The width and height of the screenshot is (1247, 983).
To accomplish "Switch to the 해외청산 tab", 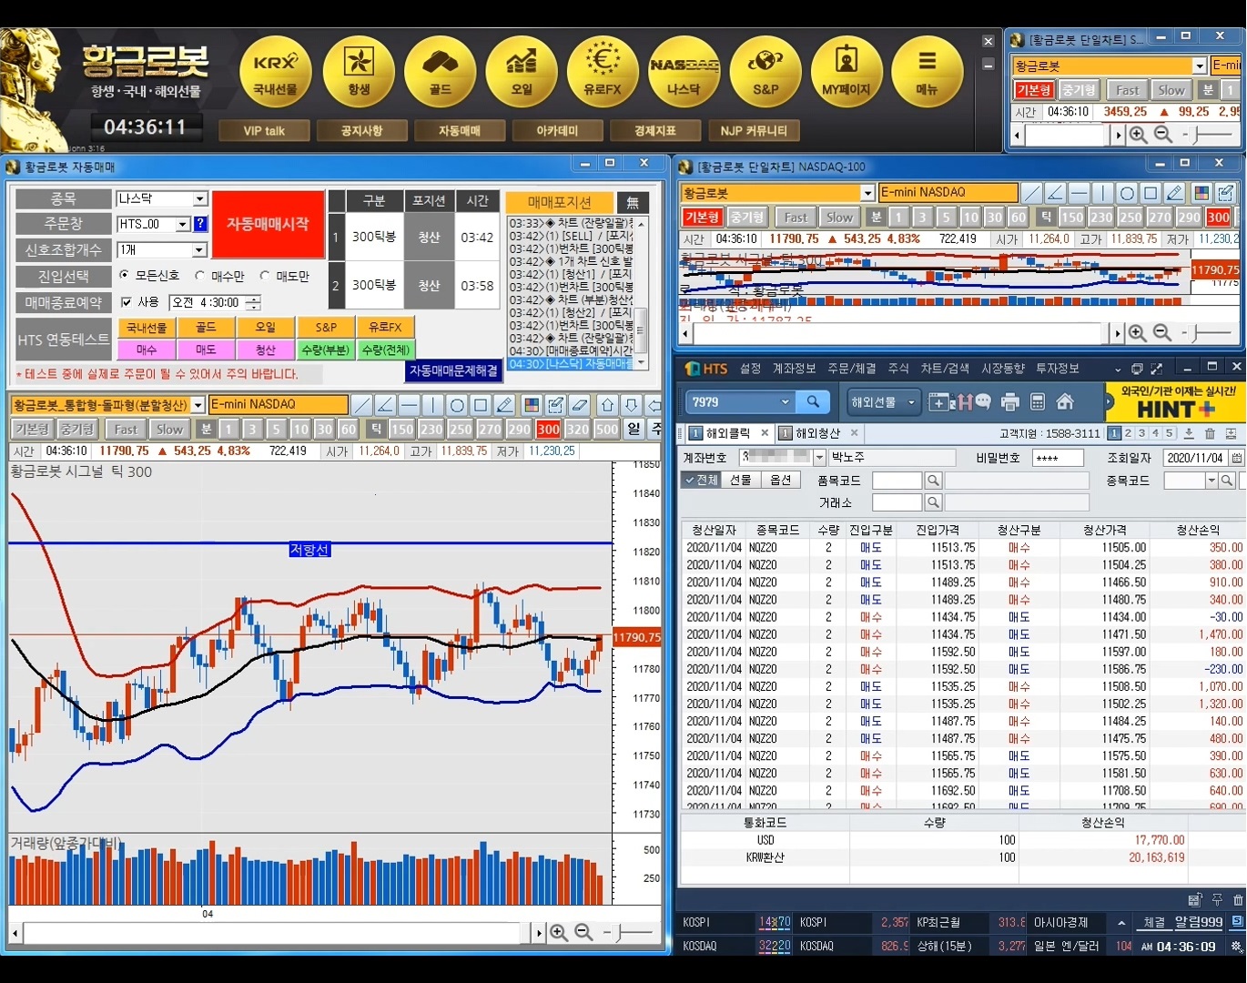I will 817,433.
